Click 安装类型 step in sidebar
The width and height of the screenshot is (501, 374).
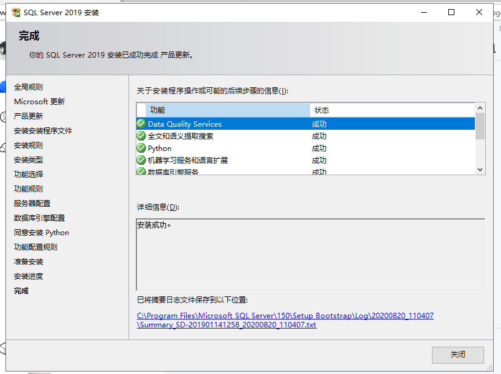click(x=28, y=160)
